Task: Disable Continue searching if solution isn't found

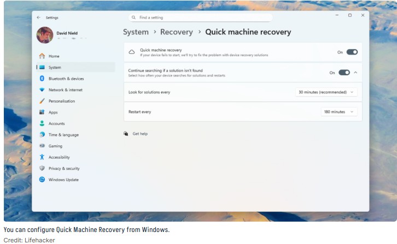Action: (344, 73)
